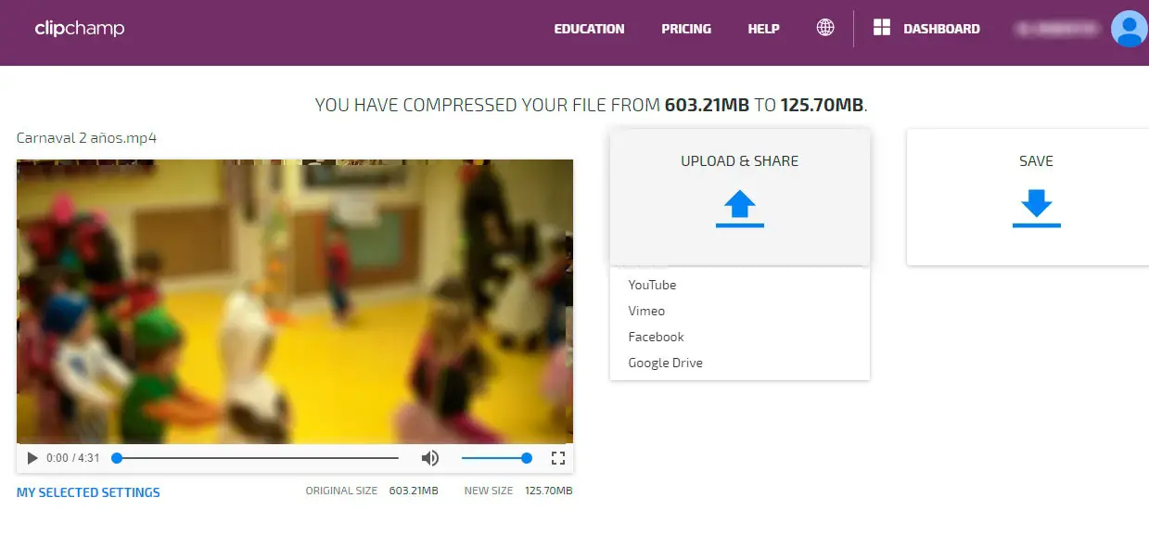This screenshot has width=1149, height=536.
Task: Open the language globe selector
Action: point(825,28)
